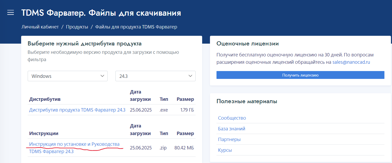The width and height of the screenshot is (392, 163).
Task: Download Дистрибутив продукта TDMS Фарватер 24.3
Action: pos(77,110)
